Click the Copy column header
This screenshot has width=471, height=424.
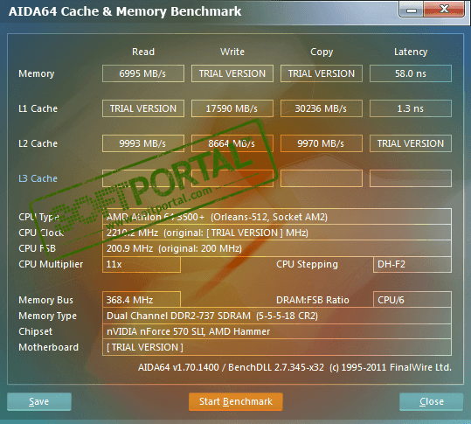pos(322,52)
